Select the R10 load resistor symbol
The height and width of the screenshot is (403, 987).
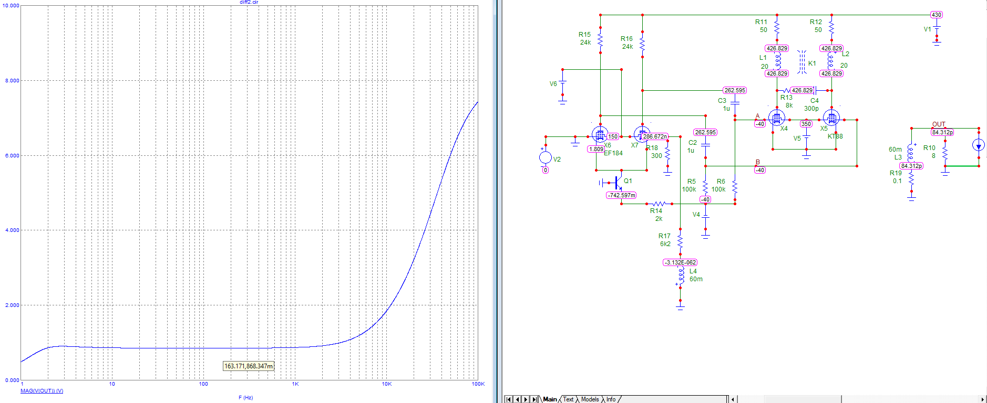(x=945, y=153)
